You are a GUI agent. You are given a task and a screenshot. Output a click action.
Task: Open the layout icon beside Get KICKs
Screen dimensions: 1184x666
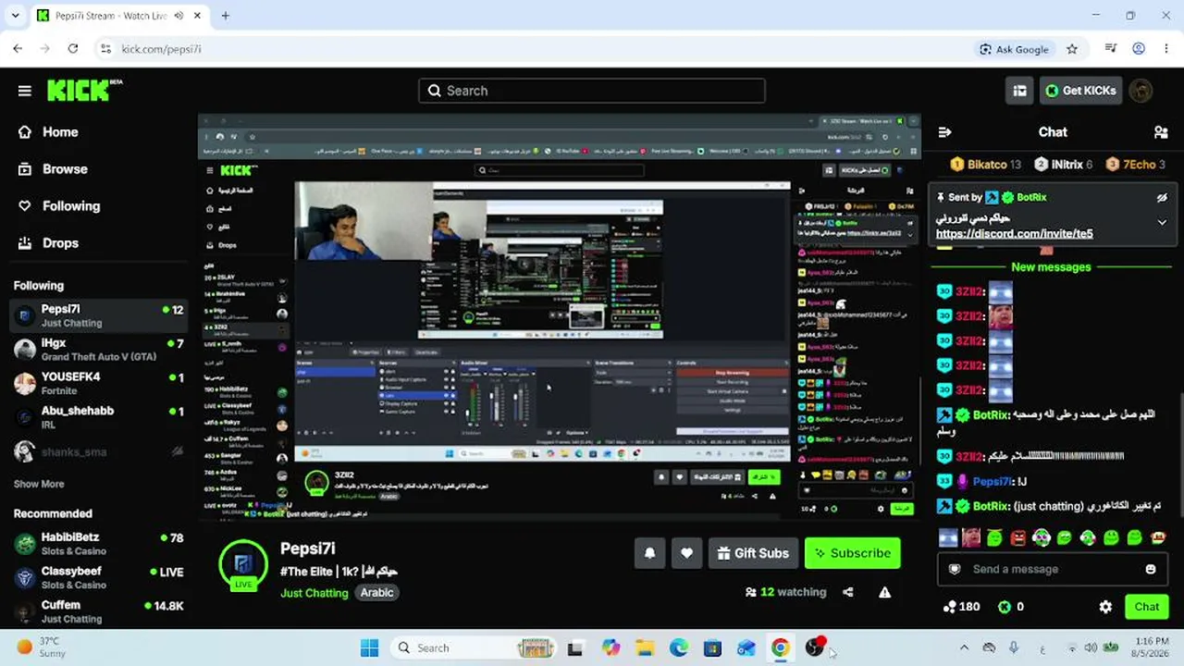tap(1019, 91)
